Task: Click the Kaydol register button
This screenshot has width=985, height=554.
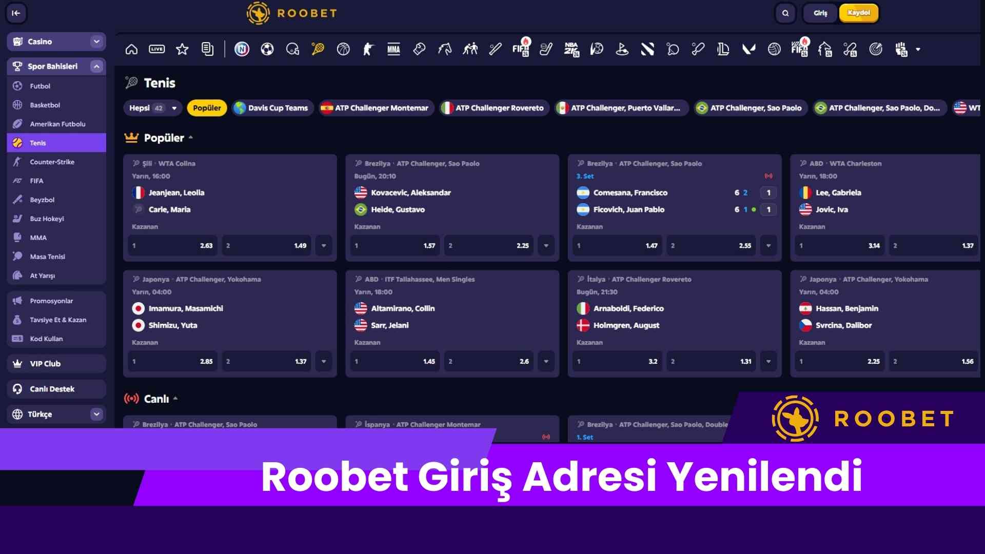Action: click(859, 13)
